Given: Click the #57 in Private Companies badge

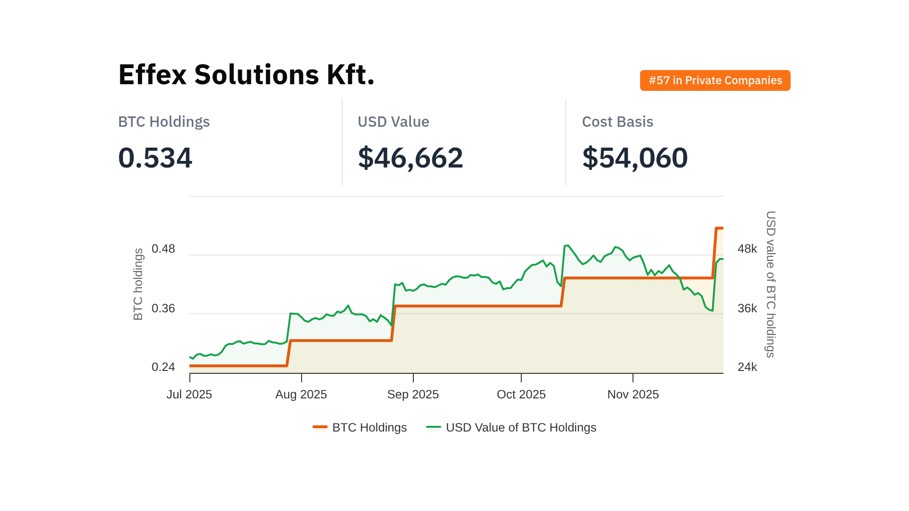Looking at the screenshot, I should pyautogui.click(x=715, y=80).
